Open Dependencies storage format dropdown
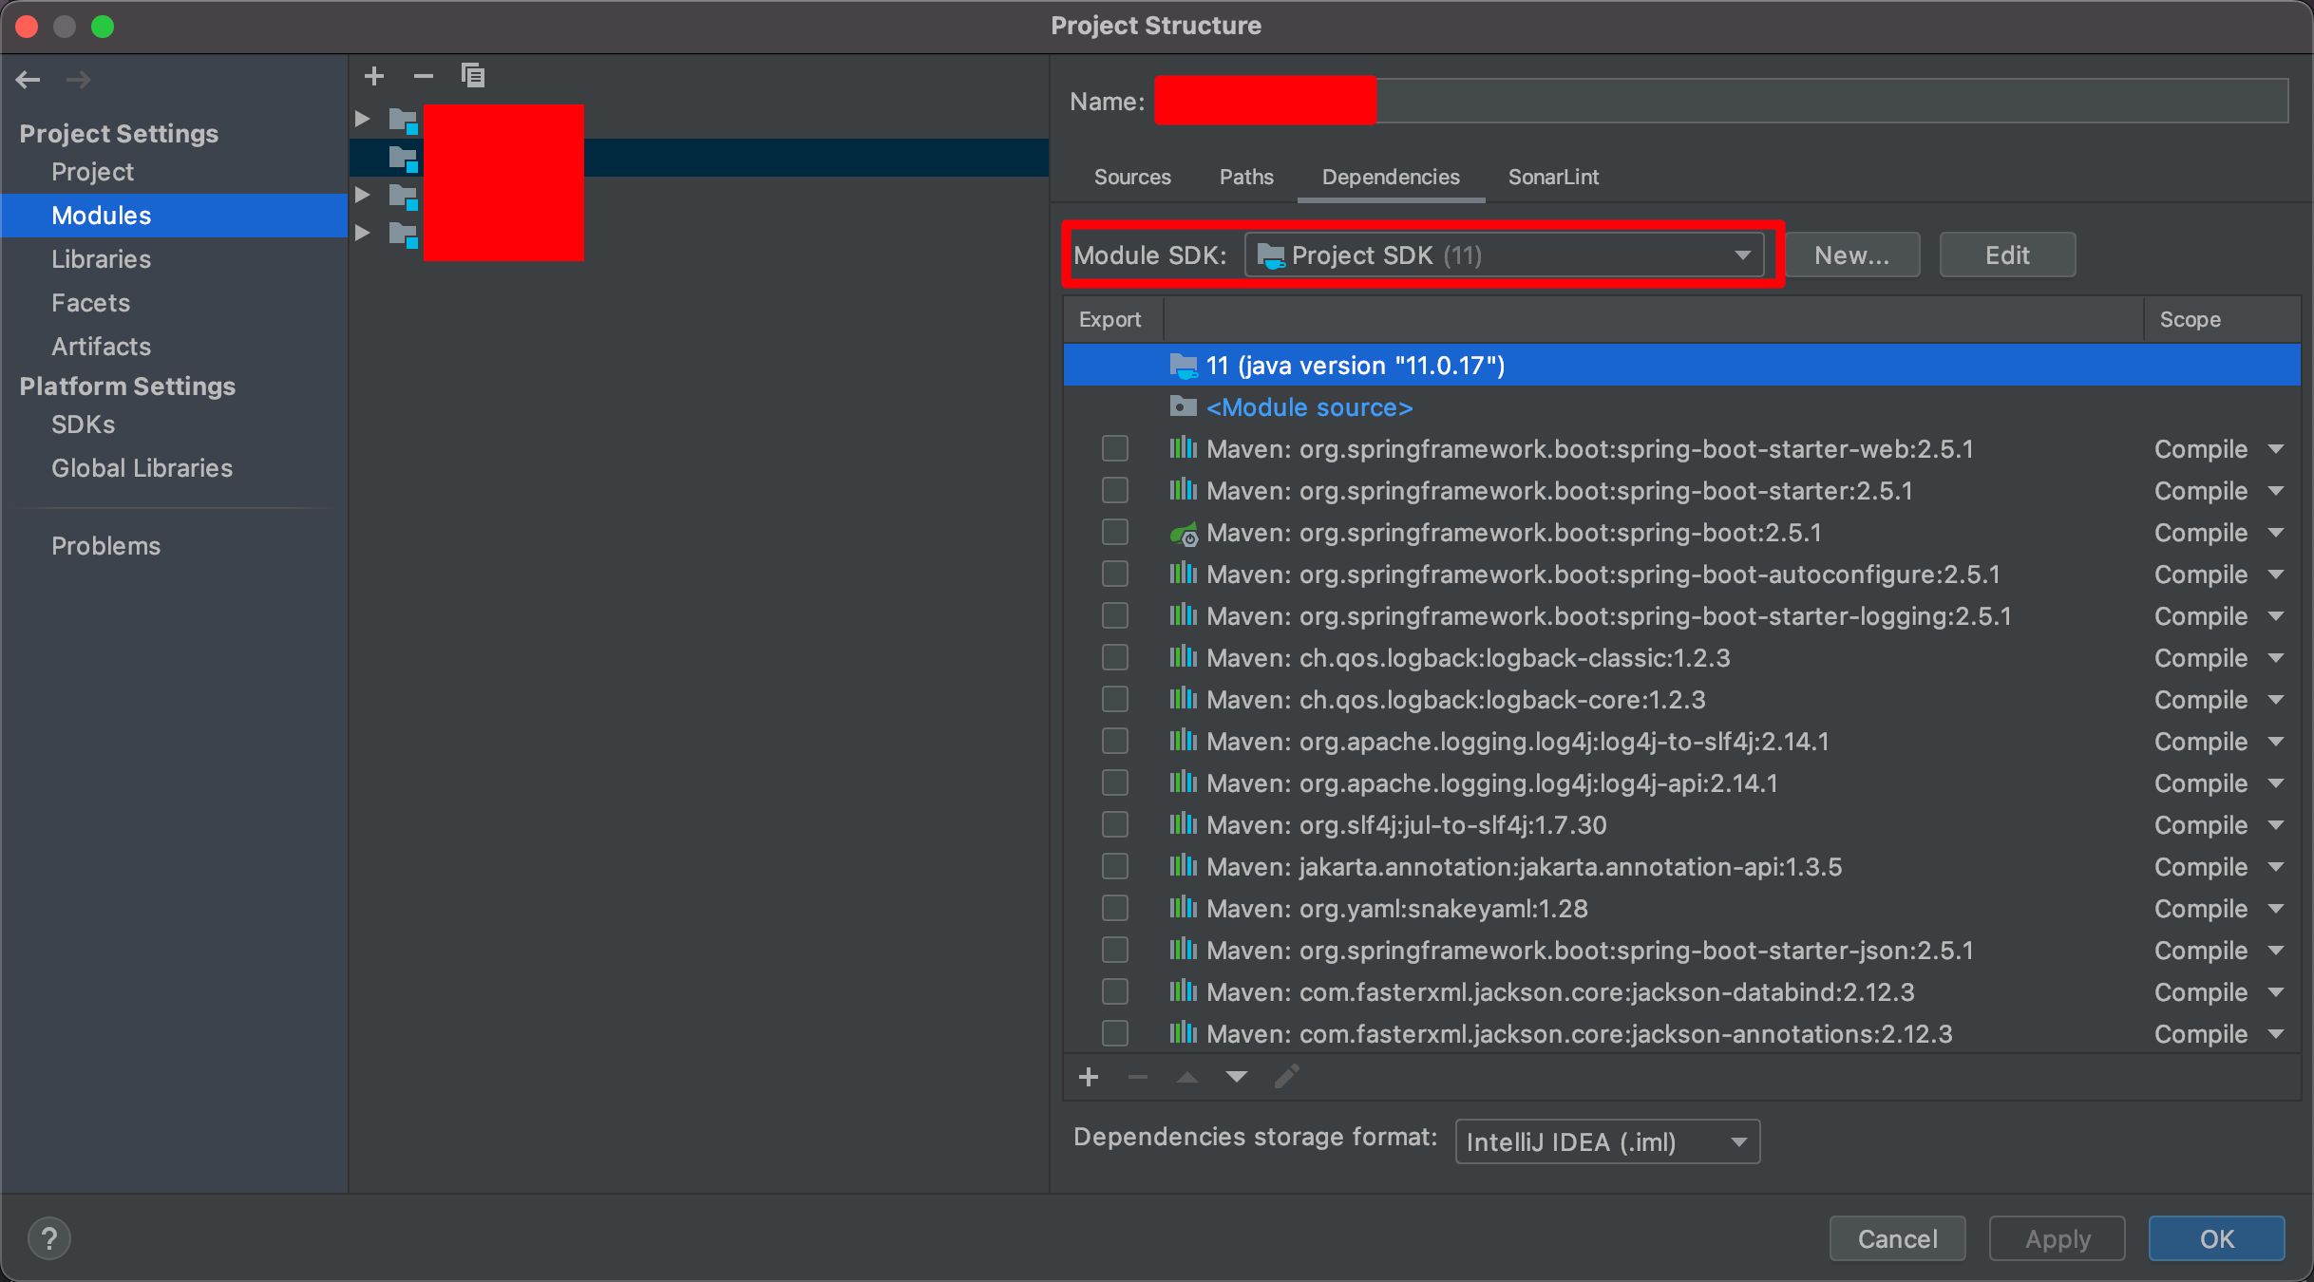Image resolution: width=2314 pixels, height=1282 pixels. point(1607,1141)
